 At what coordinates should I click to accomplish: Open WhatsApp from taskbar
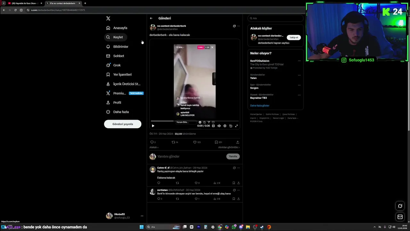click(234, 227)
